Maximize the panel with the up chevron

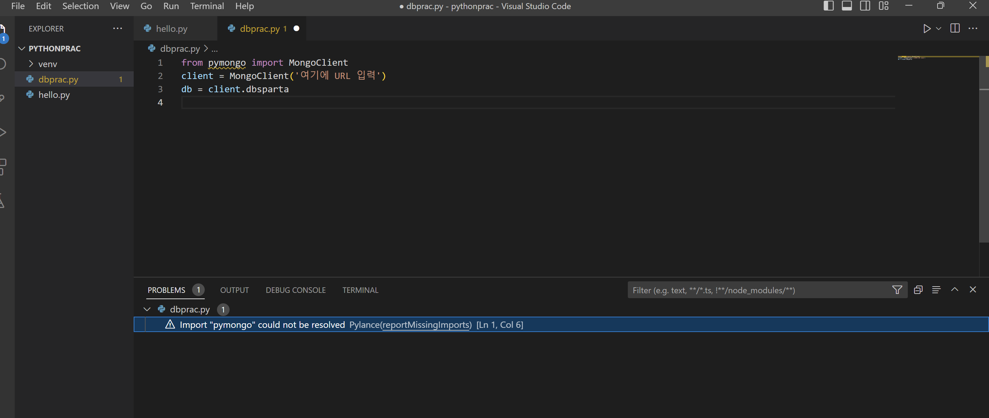(955, 289)
